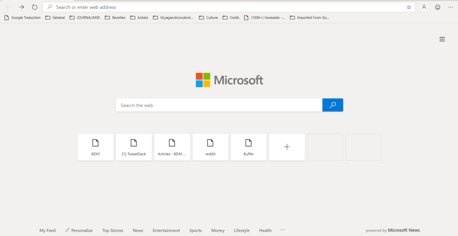Open the hamburger page settings menu
Image resolution: width=458 pixels, height=236 pixels.
click(x=442, y=39)
